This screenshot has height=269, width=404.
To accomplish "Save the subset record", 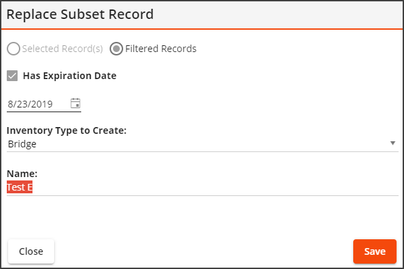I will click(x=375, y=251).
